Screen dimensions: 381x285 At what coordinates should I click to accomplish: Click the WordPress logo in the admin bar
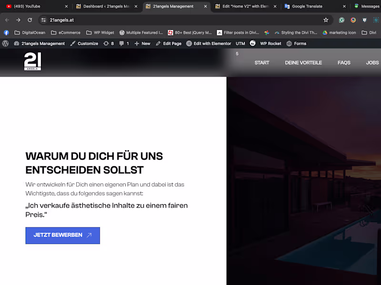coord(5,43)
